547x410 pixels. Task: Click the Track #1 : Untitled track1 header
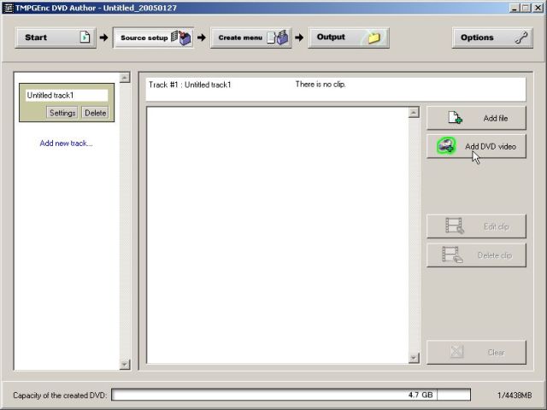pyautogui.click(x=190, y=85)
